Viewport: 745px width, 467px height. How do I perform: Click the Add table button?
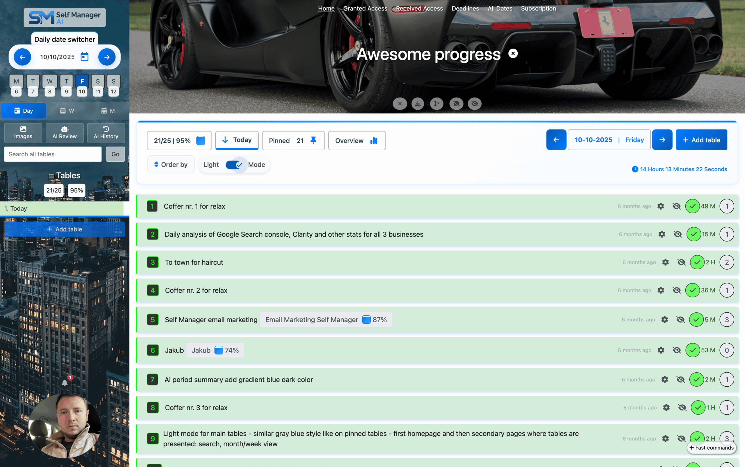[x=701, y=140]
